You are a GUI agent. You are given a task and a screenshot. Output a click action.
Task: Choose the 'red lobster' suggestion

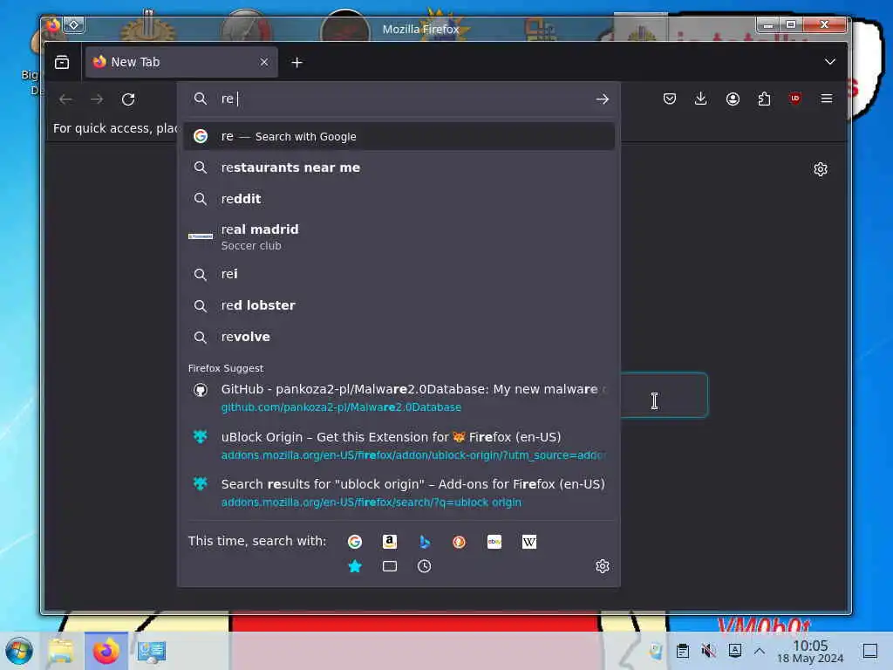pos(399,305)
